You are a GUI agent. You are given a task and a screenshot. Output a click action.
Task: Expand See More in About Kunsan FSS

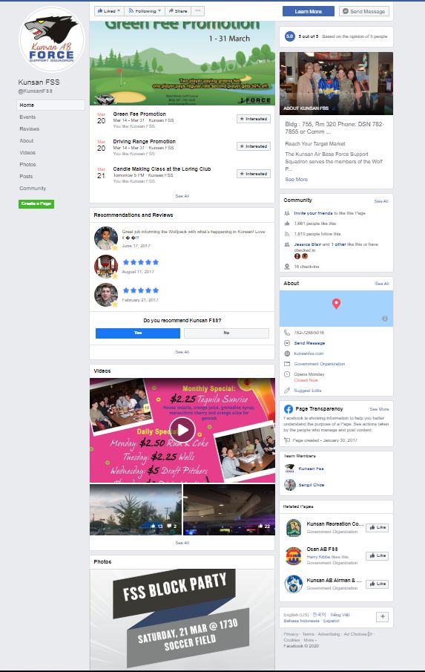(296, 179)
